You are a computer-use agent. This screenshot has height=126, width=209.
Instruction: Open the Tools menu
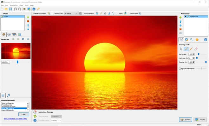27,5
